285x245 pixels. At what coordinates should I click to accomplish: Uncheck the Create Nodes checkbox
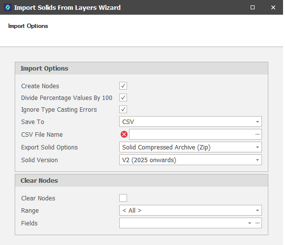pyautogui.click(x=123, y=86)
